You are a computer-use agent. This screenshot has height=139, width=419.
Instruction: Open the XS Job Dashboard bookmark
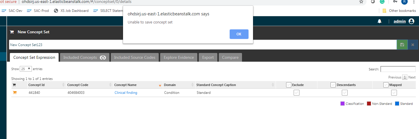pyautogui.click(x=71, y=11)
